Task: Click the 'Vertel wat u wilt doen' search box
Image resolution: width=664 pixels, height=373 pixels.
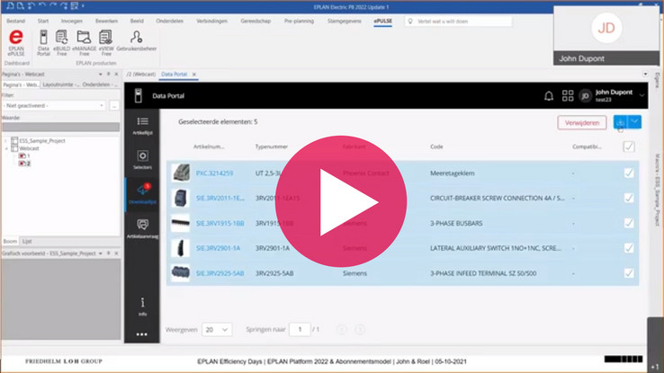Action: tap(458, 22)
